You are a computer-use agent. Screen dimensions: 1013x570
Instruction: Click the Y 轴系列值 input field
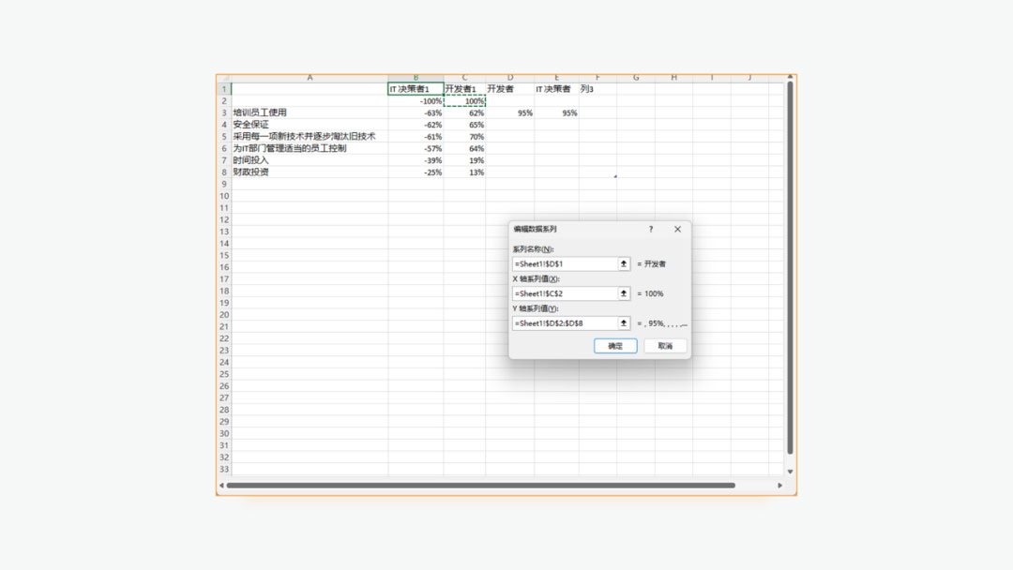pos(563,323)
